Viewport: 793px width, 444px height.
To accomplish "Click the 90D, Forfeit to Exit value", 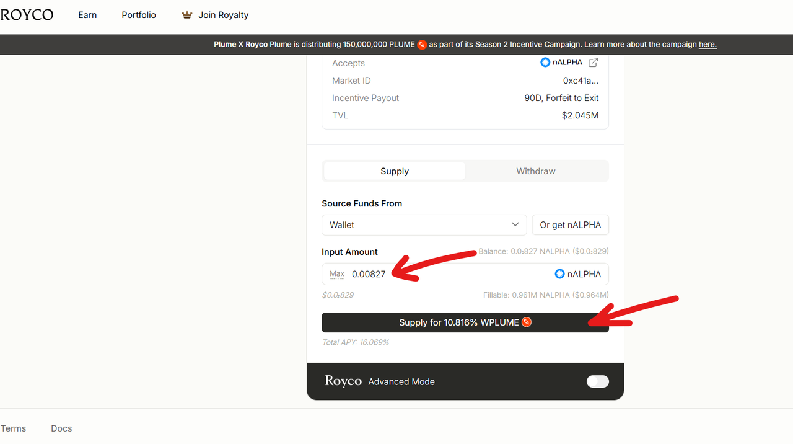I will point(561,98).
